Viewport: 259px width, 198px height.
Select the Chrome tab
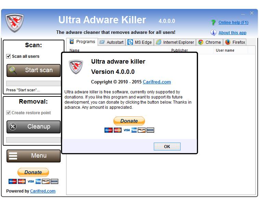(x=209, y=42)
